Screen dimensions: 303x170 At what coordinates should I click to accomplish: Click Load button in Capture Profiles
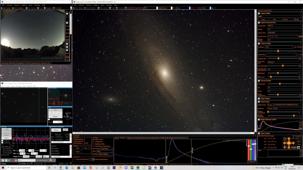point(263,19)
